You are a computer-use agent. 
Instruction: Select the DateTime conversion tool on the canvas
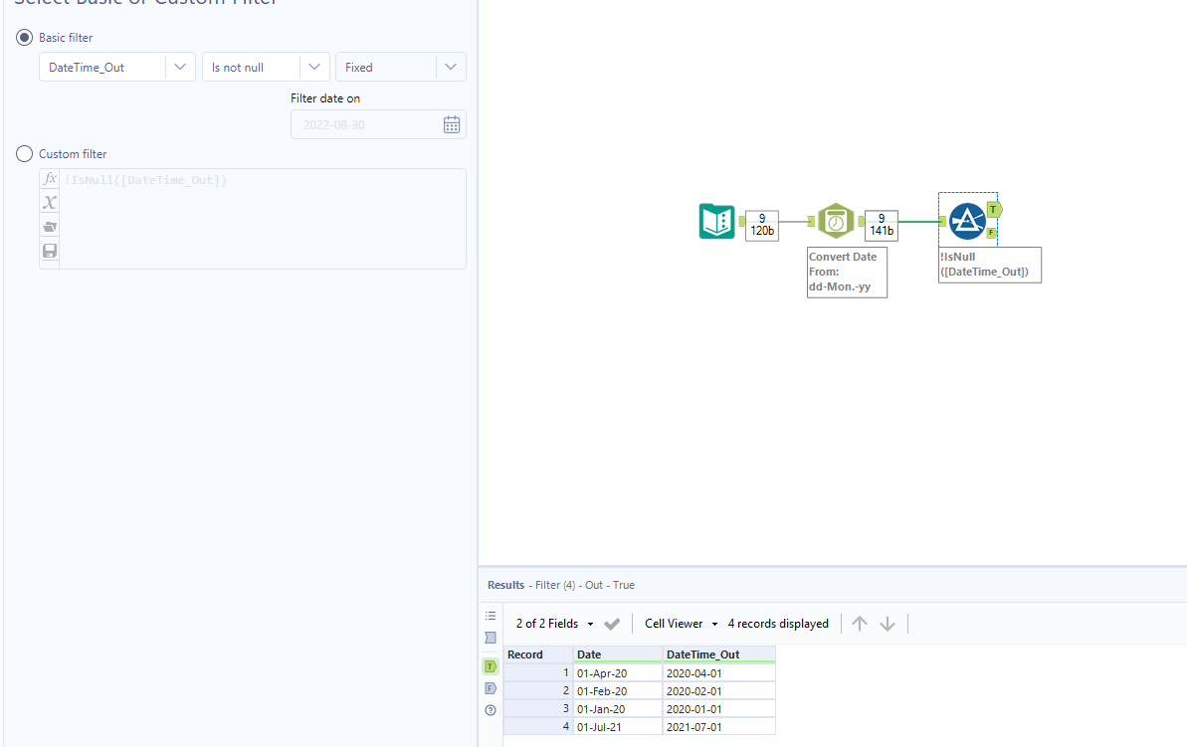point(836,221)
